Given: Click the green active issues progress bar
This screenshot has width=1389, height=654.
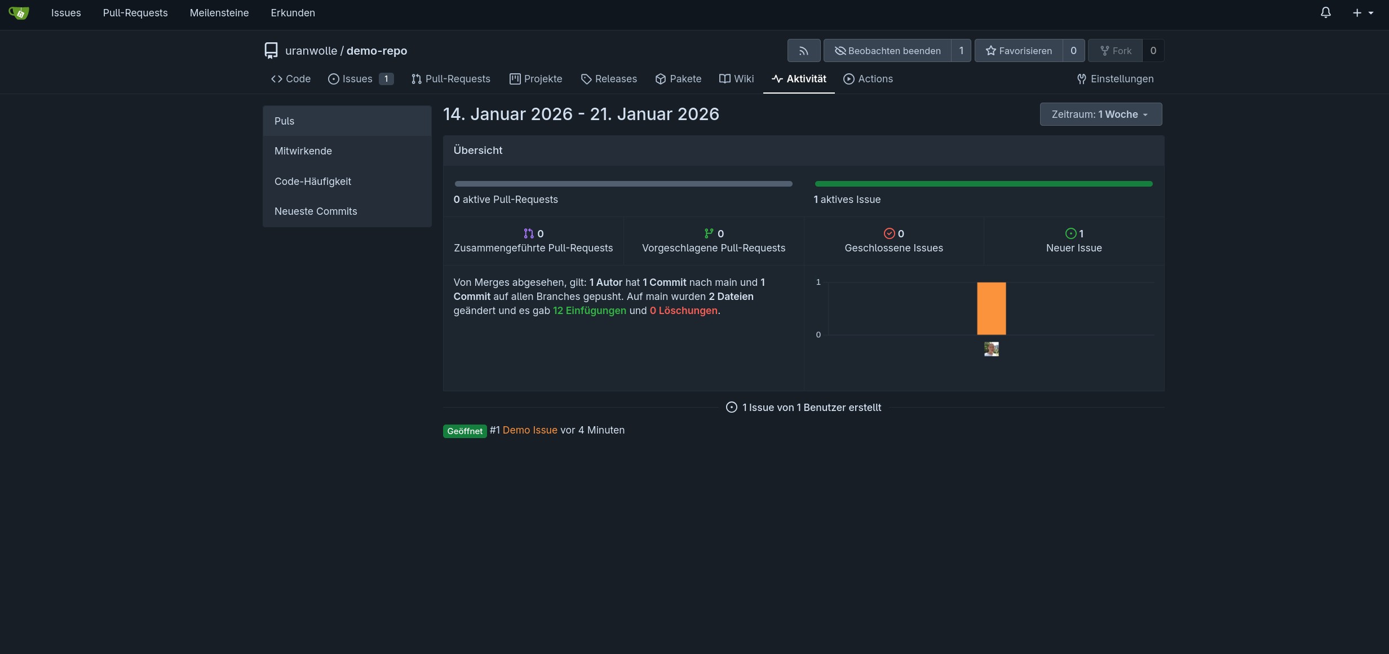Looking at the screenshot, I should tap(983, 184).
